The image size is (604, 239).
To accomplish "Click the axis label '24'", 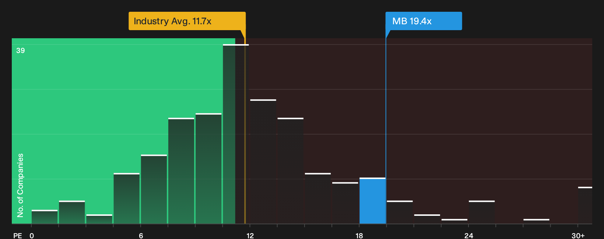I will pos(468,235).
